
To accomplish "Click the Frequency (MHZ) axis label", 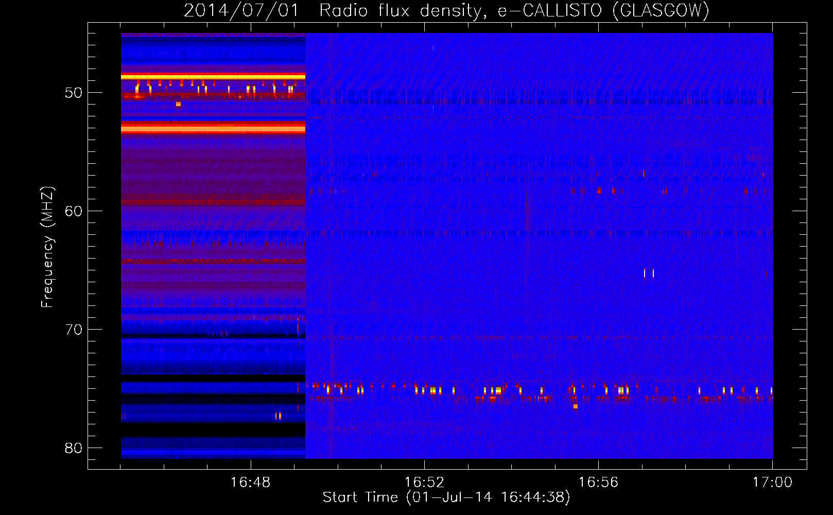I will tap(47, 247).
